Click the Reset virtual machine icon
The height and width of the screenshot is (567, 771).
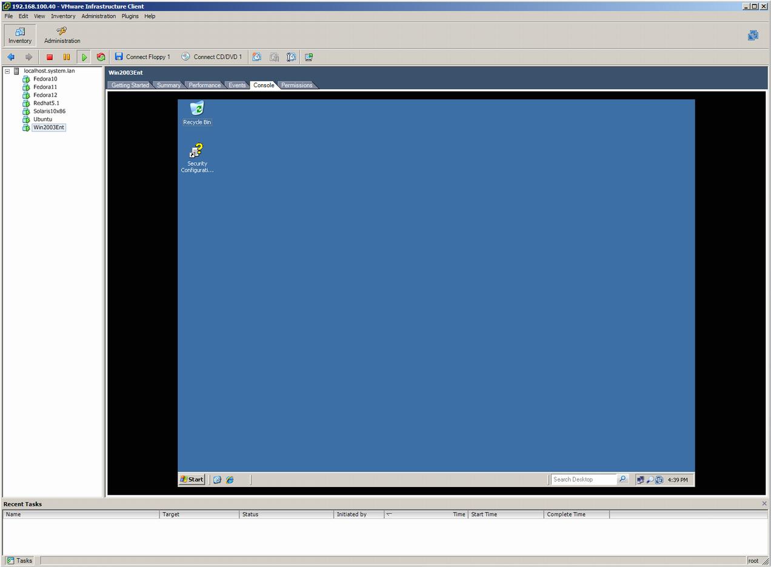point(101,57)
